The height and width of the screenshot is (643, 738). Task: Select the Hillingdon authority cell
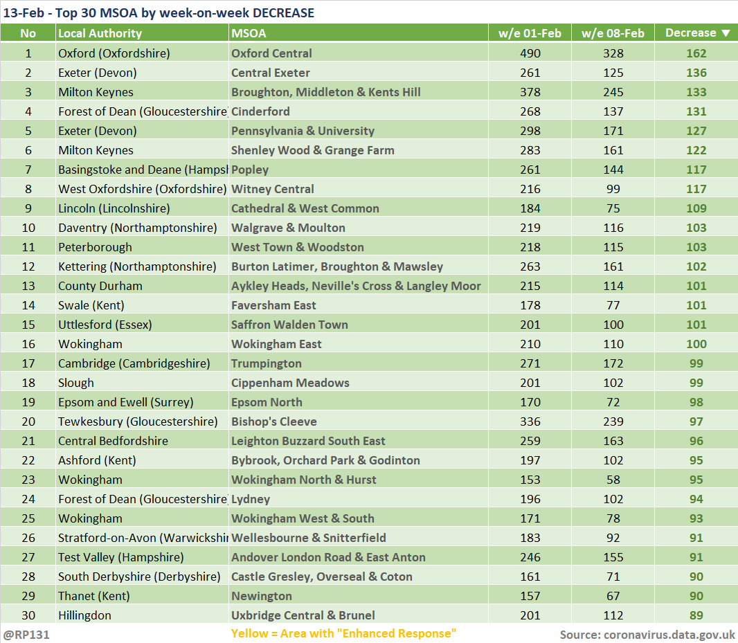142,615
